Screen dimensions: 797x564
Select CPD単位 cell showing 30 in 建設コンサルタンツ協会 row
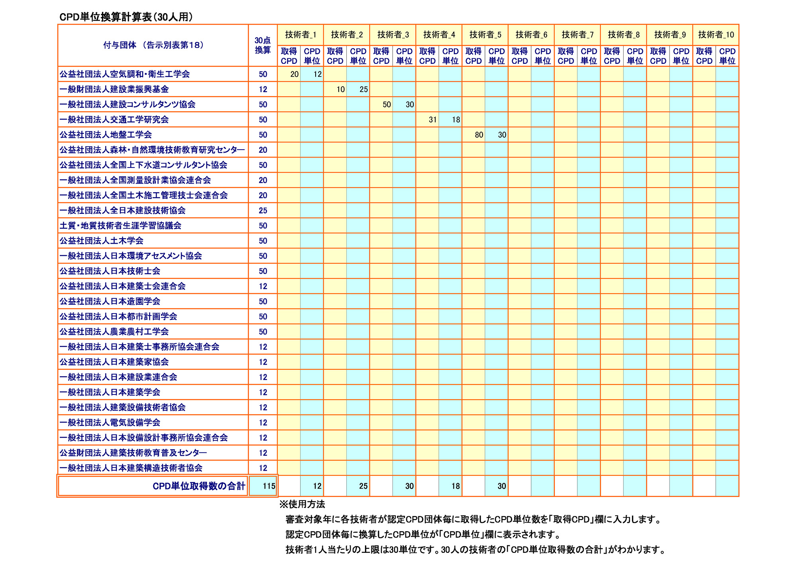pyautogui.click(x=404, y=105)
